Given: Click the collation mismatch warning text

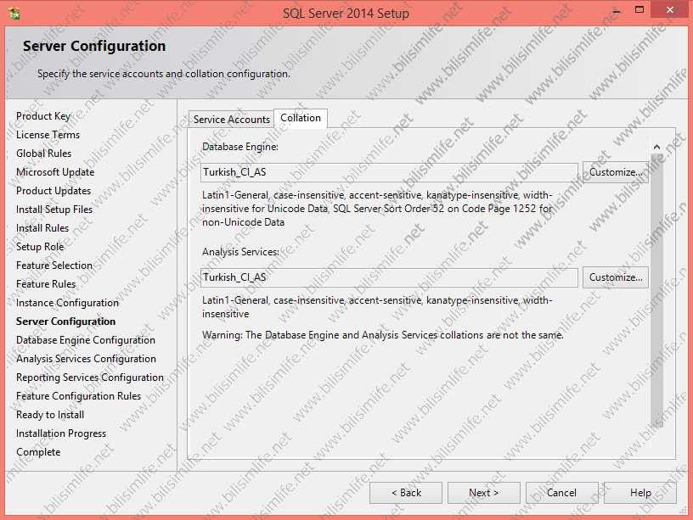Looking at the screenshot, I should [383, 335].
